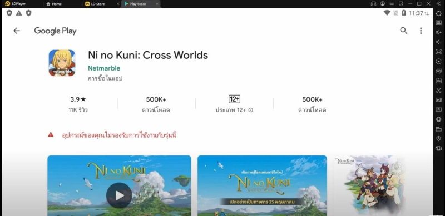The image size is (445, 216).
Task: Open the multi-instance manager icon
Action: tap(438, 71)
